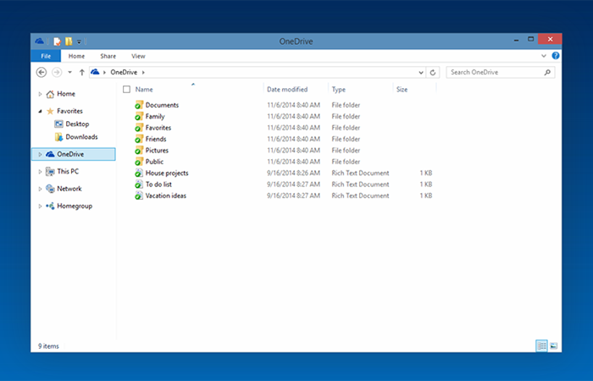This screenshot has width=593, height=381.
Task: Sort by the Type column header
Action: pos(339,89)
